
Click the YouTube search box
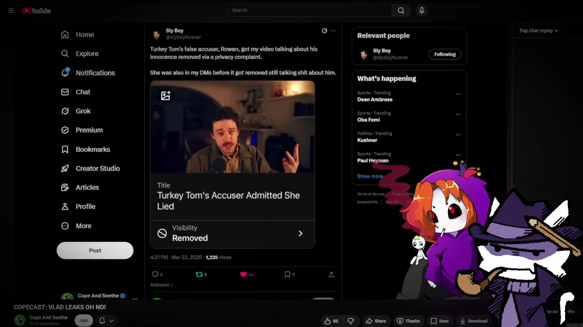(309, 10)
